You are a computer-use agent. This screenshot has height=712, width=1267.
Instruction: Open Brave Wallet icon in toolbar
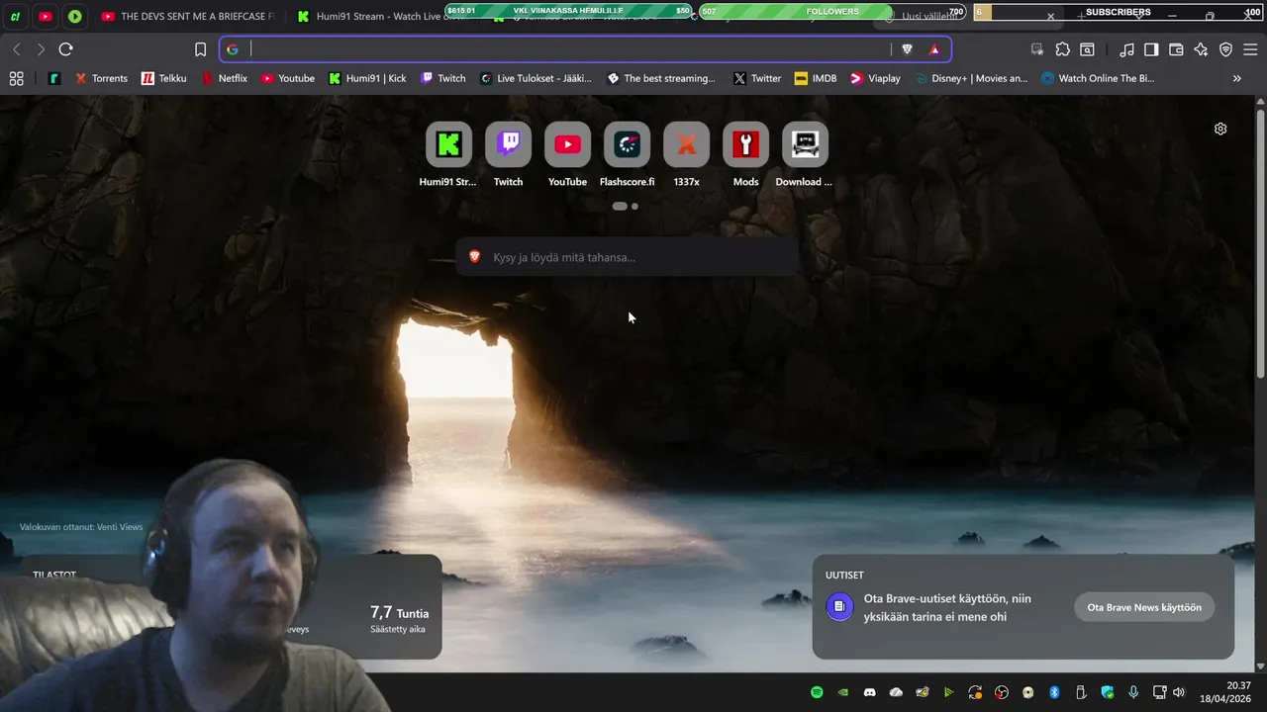1176,49
